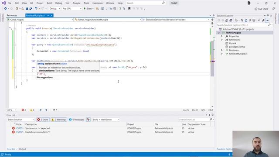Click Sync with Active Document icon
The width and height of the screenshot is (279, 157).
coord(242,20)
